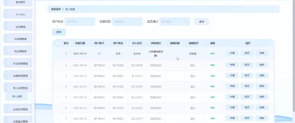Open 详情 for the 王子 row
This screenshot has width=295, height=123.
pos(232,53)
